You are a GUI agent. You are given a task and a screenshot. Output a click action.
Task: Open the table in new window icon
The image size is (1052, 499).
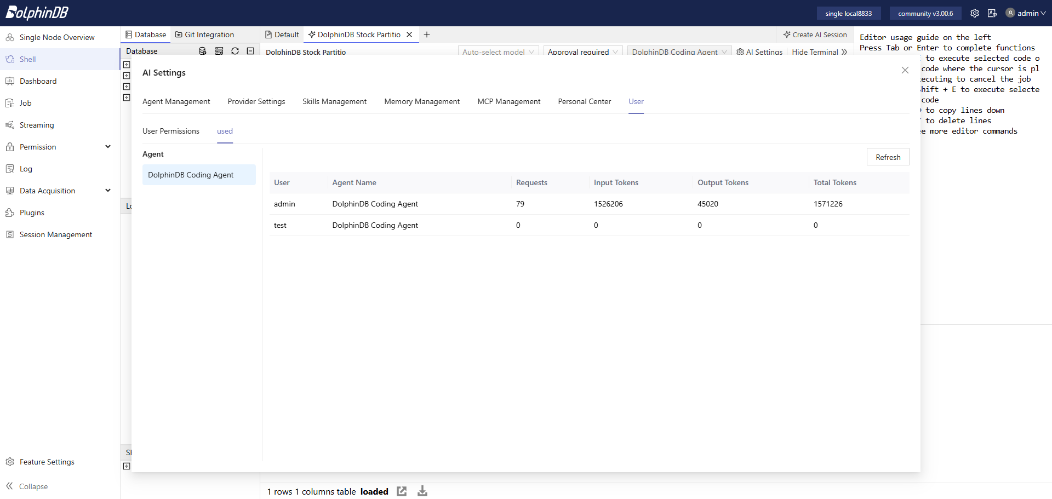[402, 491]
